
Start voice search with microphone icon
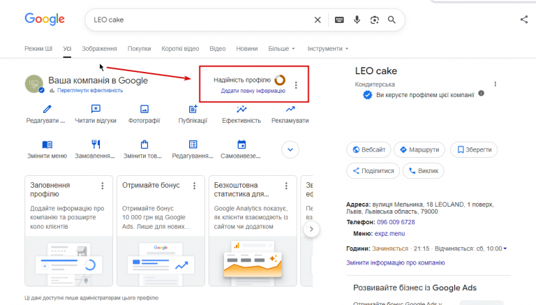[357, 20]
